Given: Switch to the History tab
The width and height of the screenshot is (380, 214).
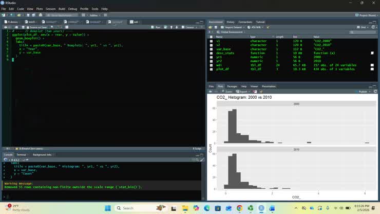Looking at the screenshot, I should click(231, 22).
